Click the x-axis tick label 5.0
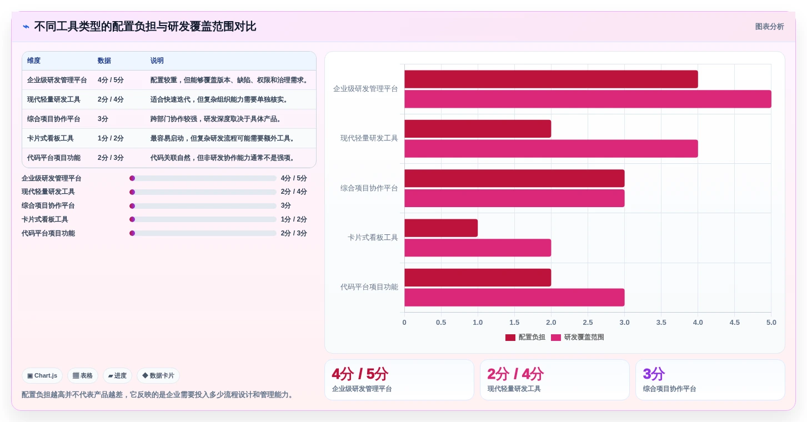 tap(771, 323)
